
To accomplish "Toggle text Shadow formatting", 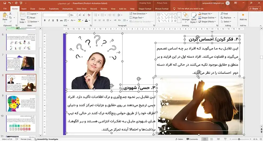I will (x=57, y=20).
